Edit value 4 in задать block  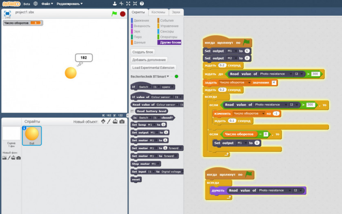(274, 83)
